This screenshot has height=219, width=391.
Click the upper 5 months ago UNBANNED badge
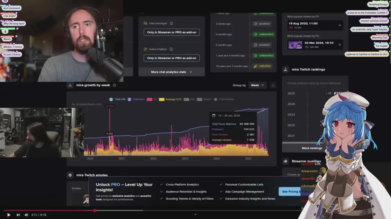click(x=264, y=34)
